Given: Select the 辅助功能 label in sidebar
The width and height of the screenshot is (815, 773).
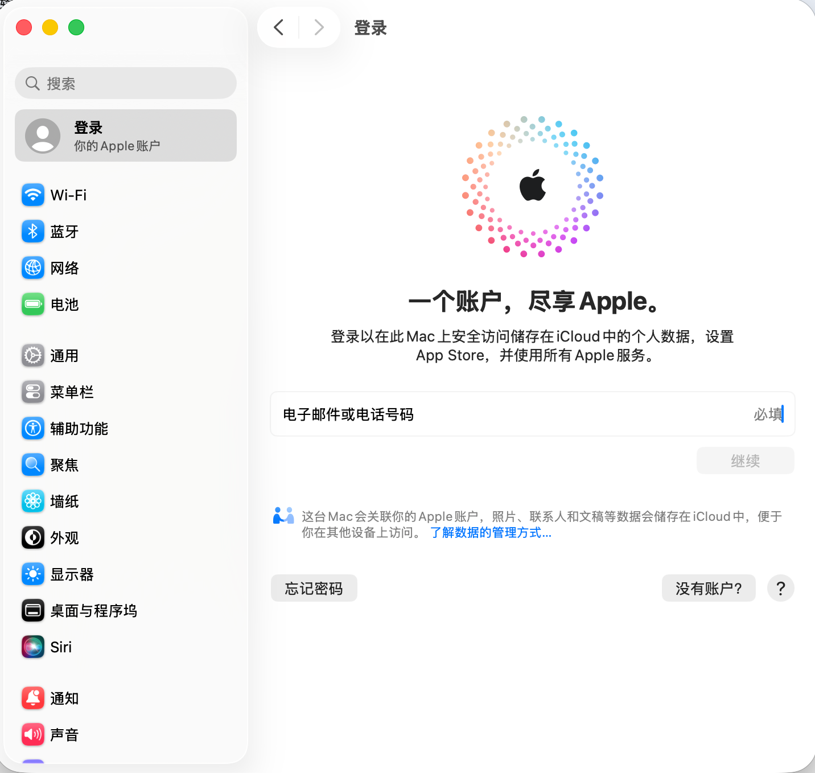Looking at the screenshot, I should [x=79, y=429].
